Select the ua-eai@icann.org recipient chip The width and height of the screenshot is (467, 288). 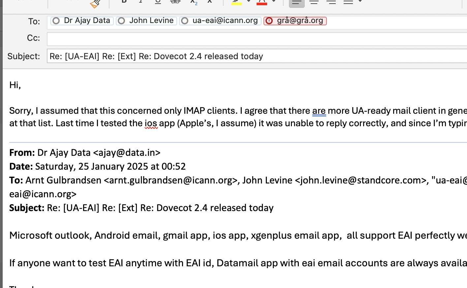coord(220,21)
